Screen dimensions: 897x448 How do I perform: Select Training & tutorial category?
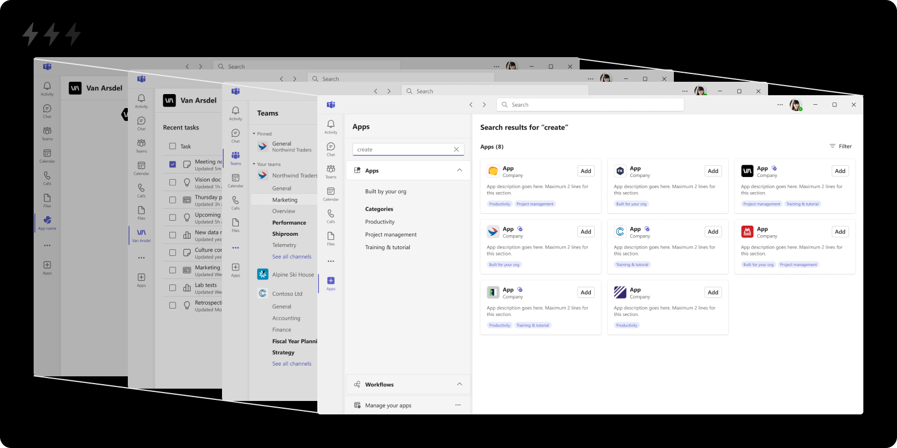[x=387, y=248]
